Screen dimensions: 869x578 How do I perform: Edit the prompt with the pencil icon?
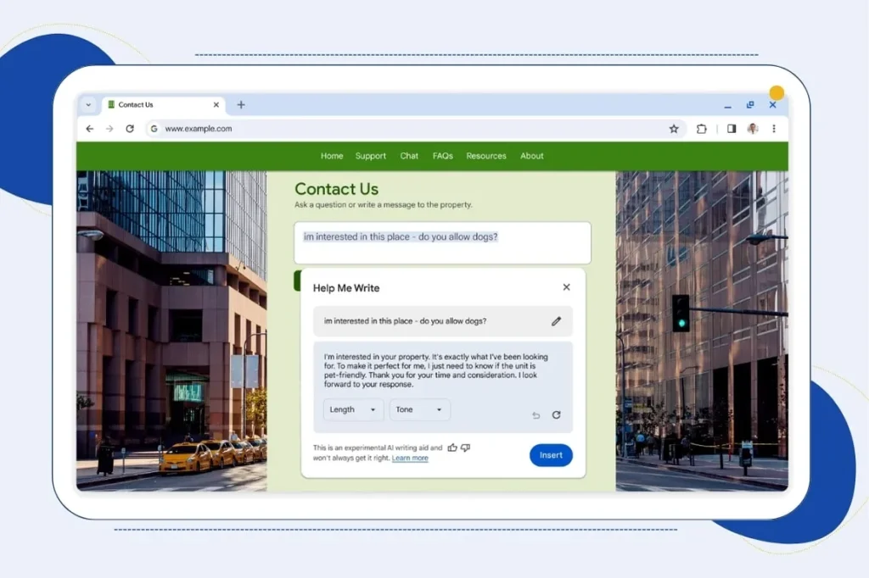(556, 321)
